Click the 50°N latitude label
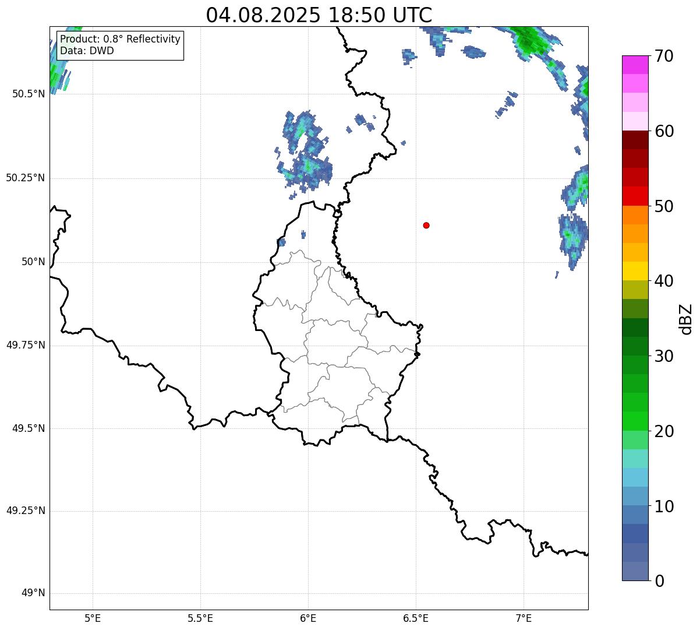This screenshot has width=700, height=630. (33, 262)
